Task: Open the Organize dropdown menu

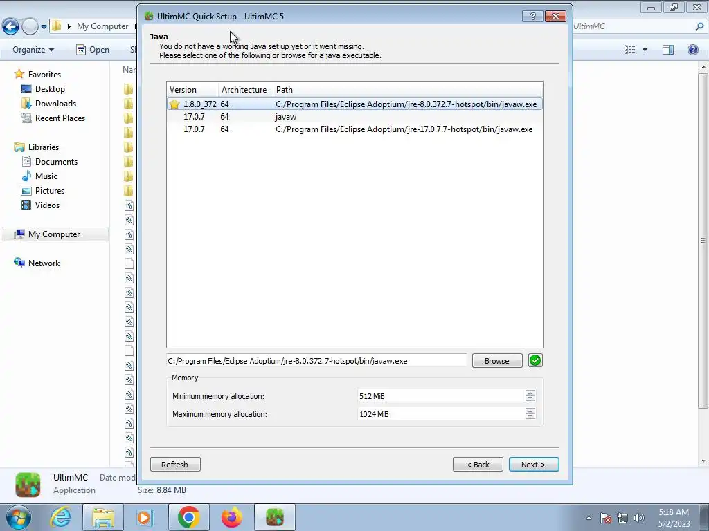Action: click(x=33, y=50)
